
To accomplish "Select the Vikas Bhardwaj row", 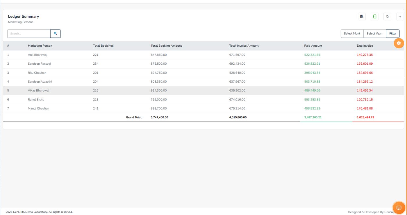I will pyautogui.click(x=203, y=90).
